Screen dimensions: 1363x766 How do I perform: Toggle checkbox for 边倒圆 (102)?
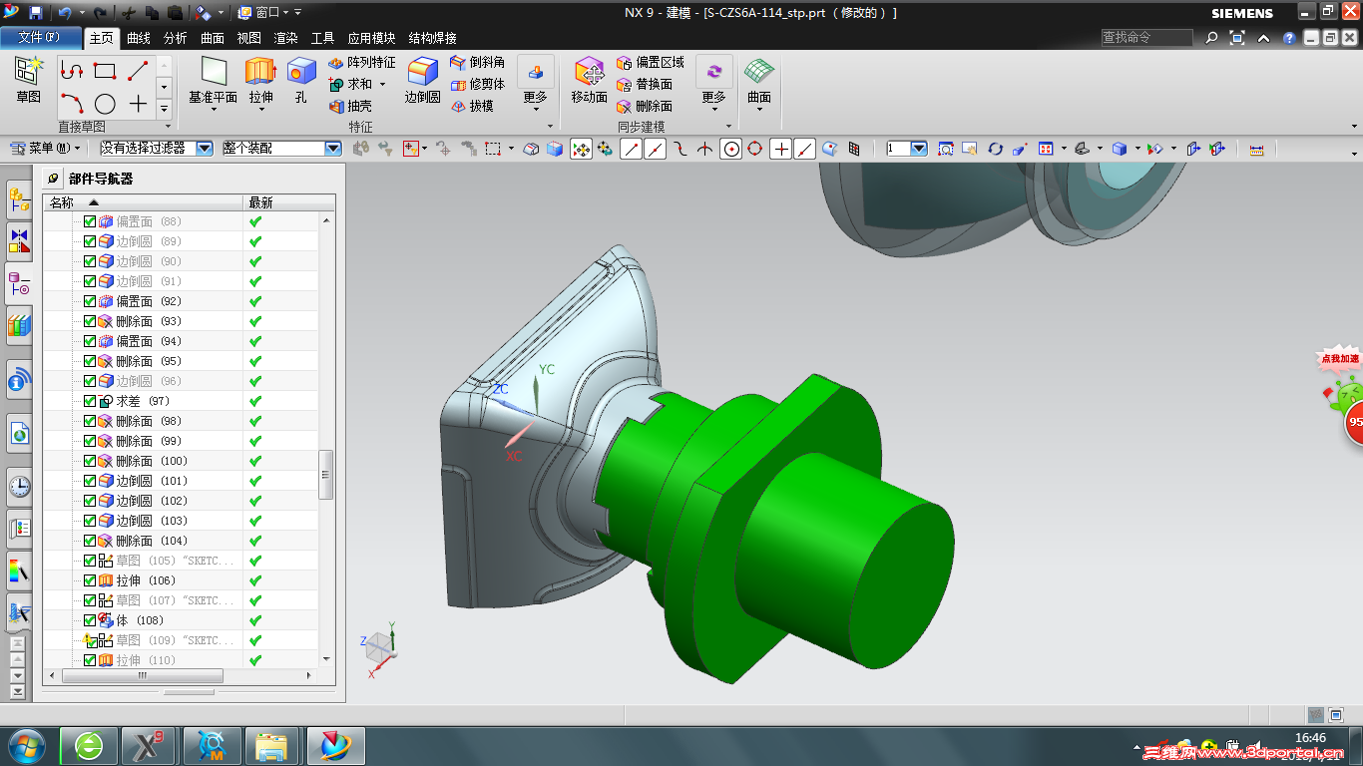[90, 501]
